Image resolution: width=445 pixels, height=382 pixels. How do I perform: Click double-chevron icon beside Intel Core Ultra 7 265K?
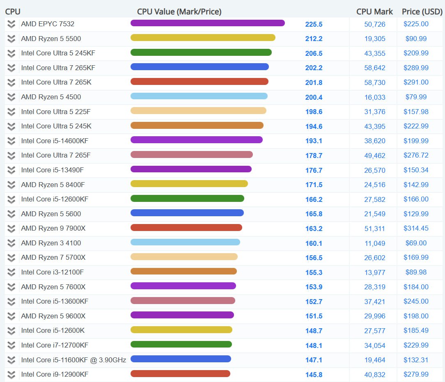(x=11, y=82)
